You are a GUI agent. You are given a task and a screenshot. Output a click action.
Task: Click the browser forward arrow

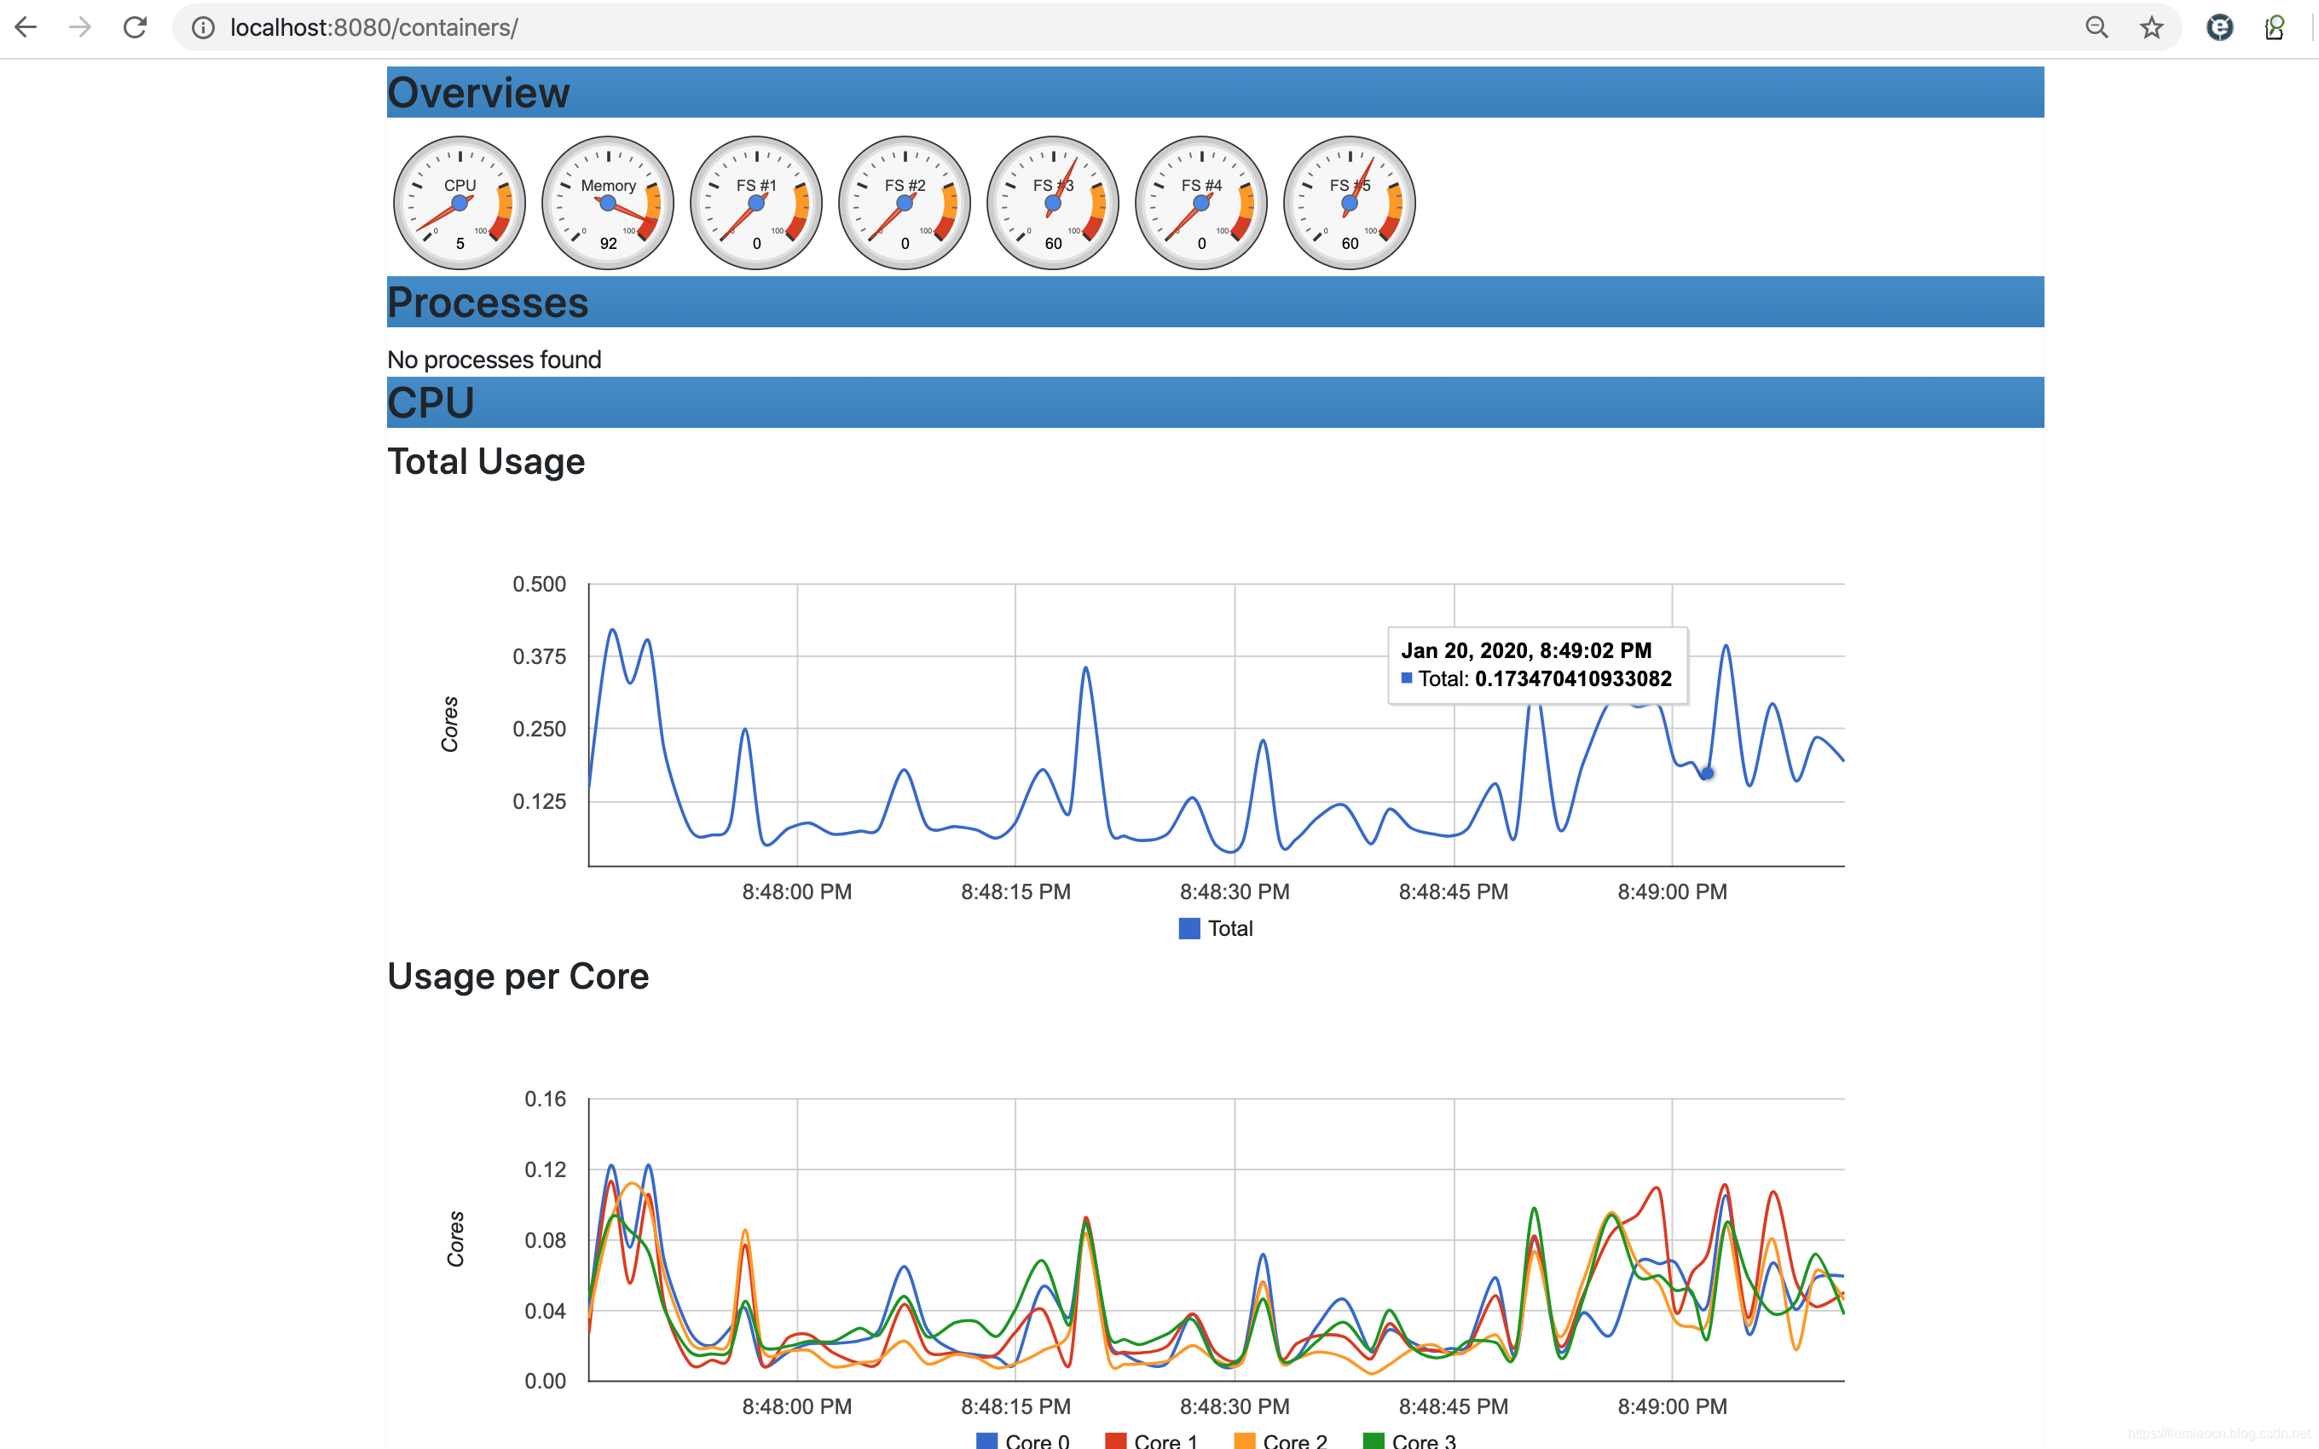pyautogui.click(x=80, y=28)
